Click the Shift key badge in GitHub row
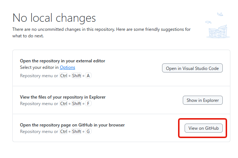Image resolution: width=238 pixels, height=158 pixels. [x=76, y=132]
